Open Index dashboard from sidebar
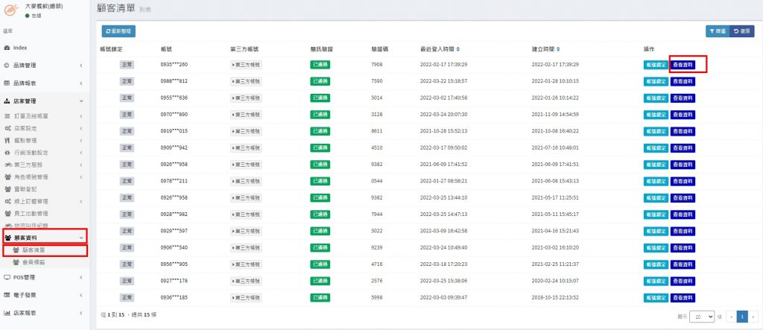763x330 pixels. tap(21, 48)
